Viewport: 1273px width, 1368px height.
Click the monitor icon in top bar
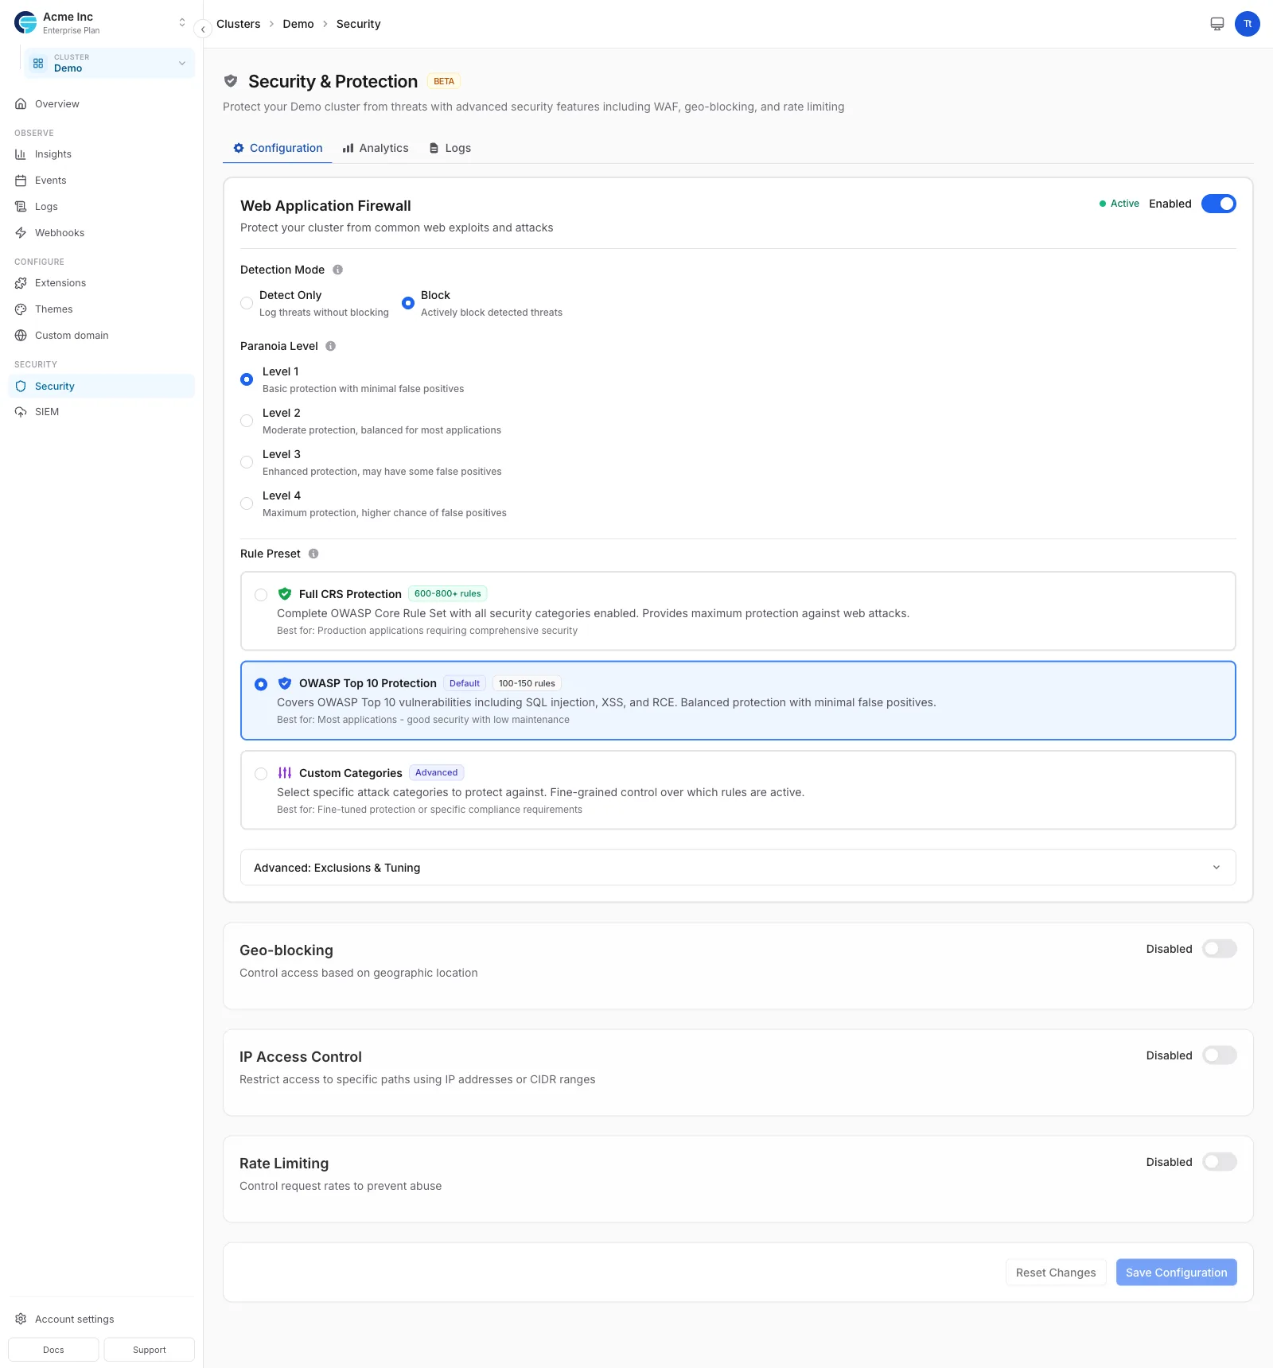(1217, 24)
